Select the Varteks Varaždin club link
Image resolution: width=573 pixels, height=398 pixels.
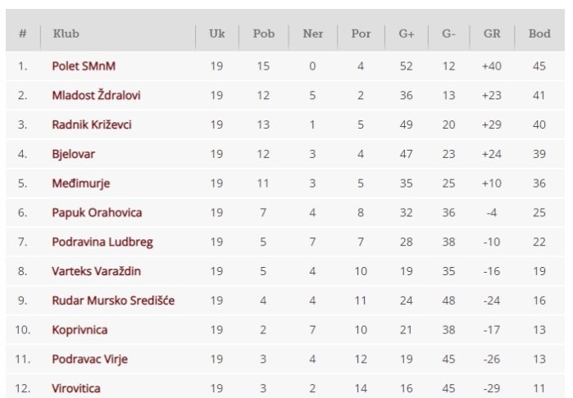[96, 271]
